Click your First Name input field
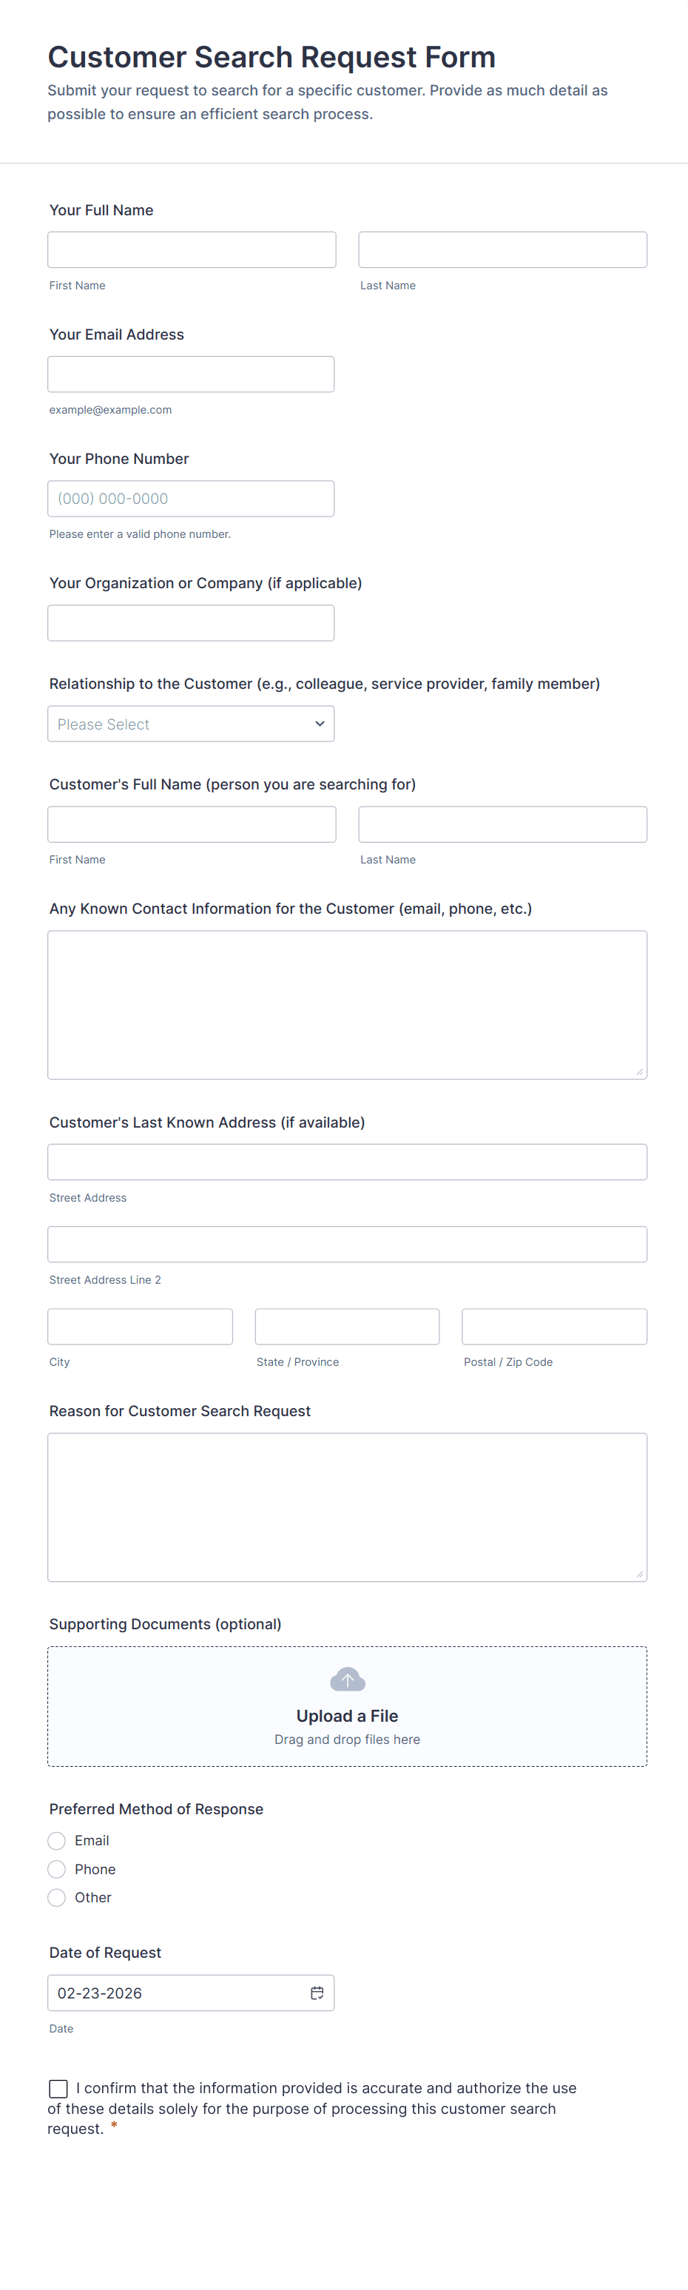The image size is (688, 2290). pos(192,250)
